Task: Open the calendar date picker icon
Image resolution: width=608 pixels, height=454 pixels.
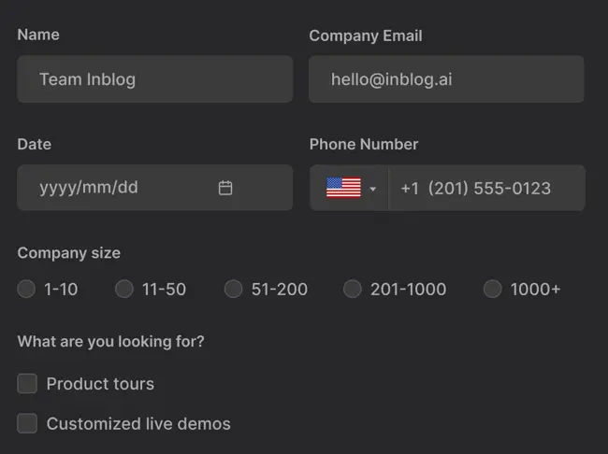Action: click(225, 188)
